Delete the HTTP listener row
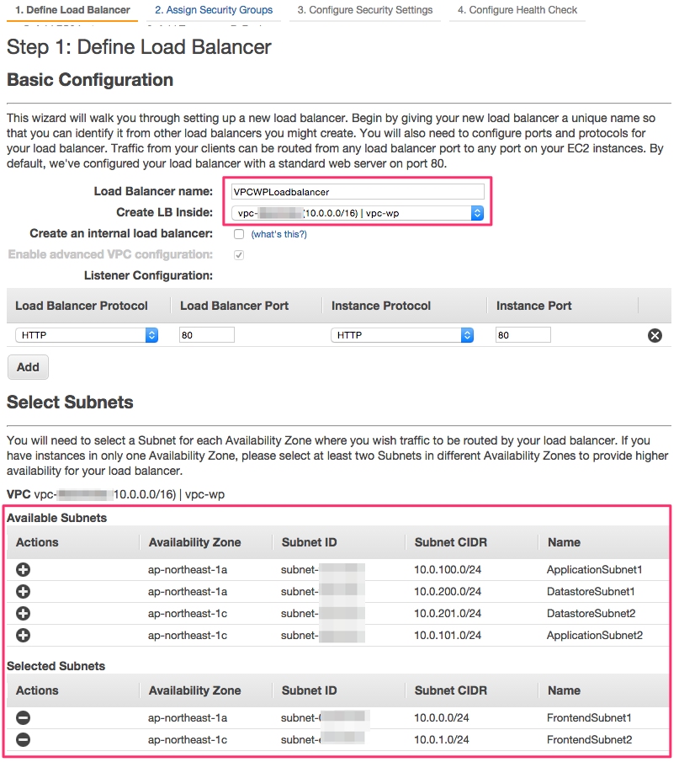Screen dimensions: 679x762 [x=655, y=335]
